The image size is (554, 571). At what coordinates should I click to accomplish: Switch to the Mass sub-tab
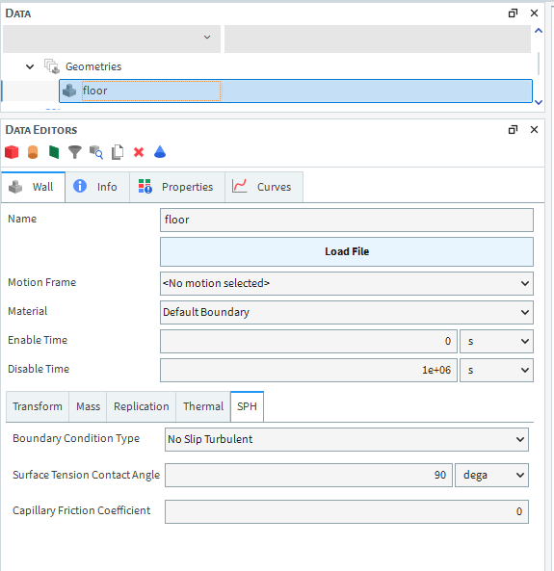click(x=88, y=406)
